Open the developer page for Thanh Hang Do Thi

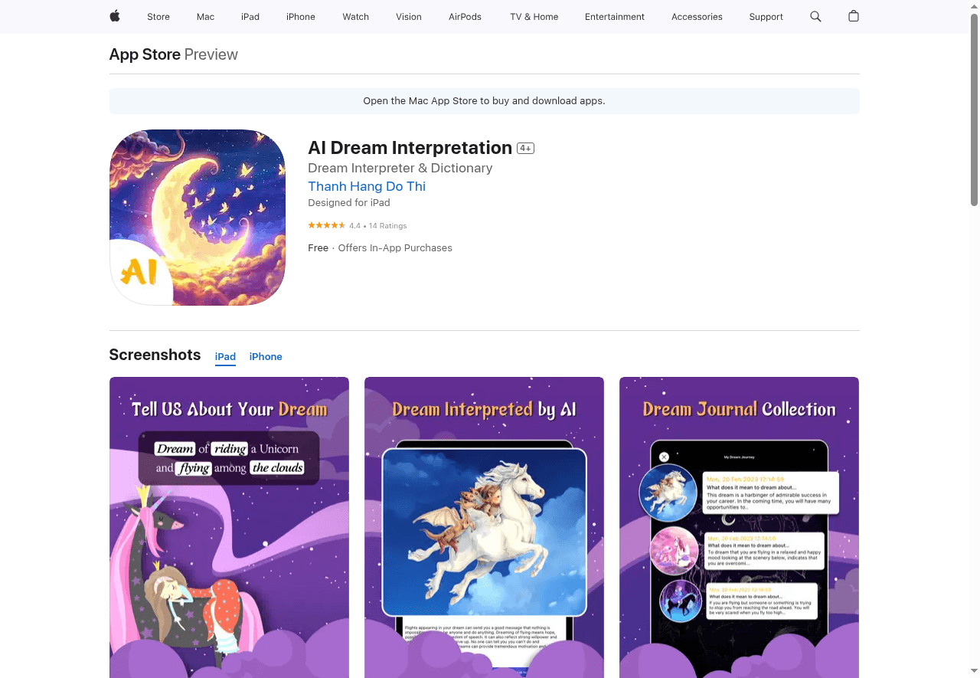(x=366, y=186)
